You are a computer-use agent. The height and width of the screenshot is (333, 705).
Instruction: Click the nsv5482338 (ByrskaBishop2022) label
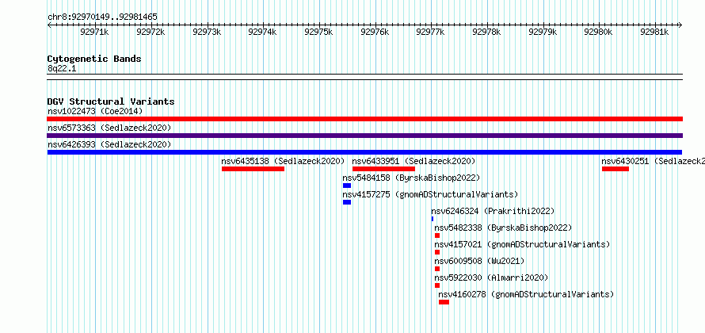click(x=503, y=228)
